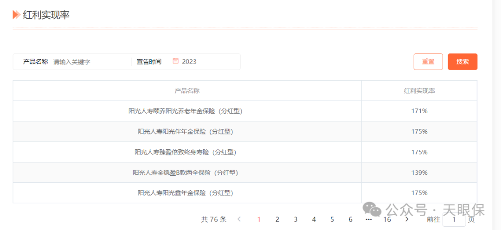Click the orange arrow icon beside 红利实现率
Screen dimensions: 501x230
coord(16,15)
